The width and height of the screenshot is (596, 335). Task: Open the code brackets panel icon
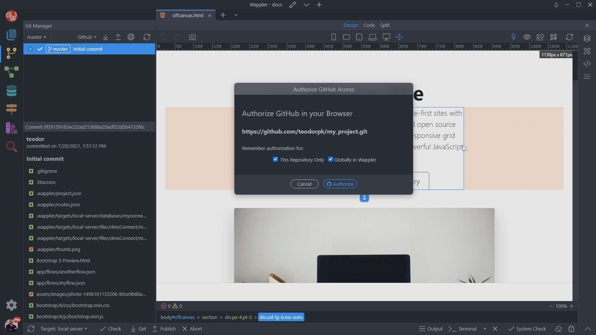click(x=587, y=64)
